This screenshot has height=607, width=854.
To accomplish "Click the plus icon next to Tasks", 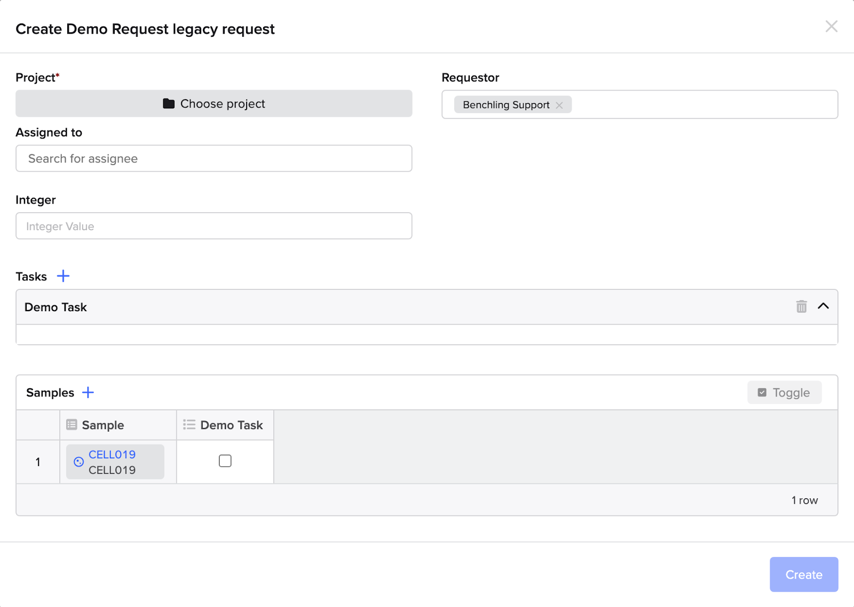I will click(x=63, y=276).
